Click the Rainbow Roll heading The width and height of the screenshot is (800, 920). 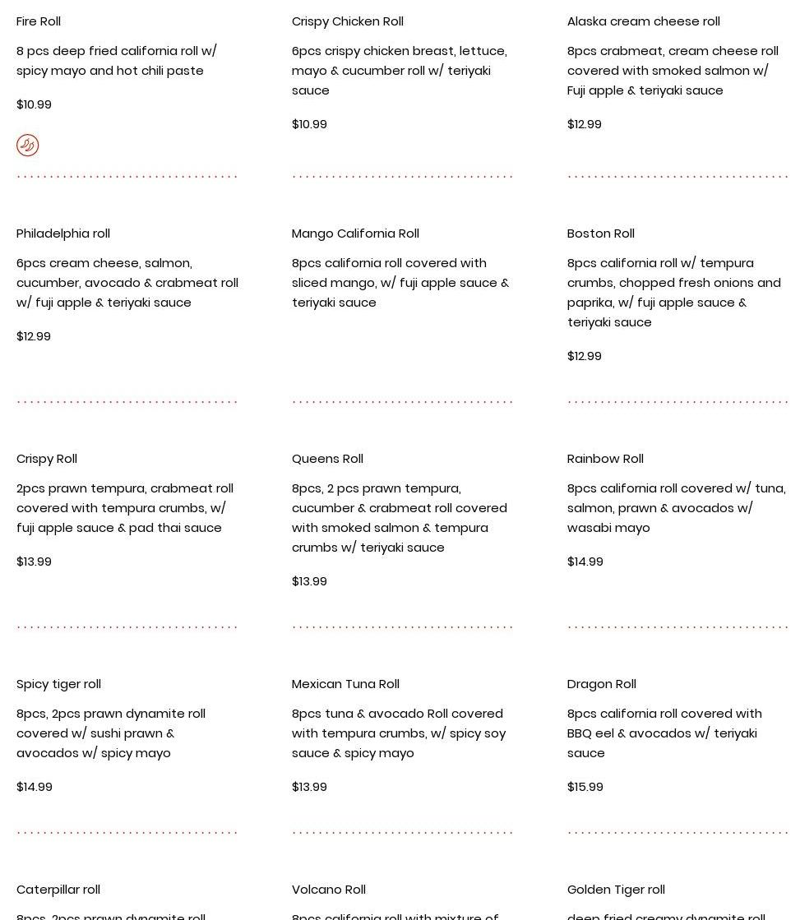click(605, 459)
